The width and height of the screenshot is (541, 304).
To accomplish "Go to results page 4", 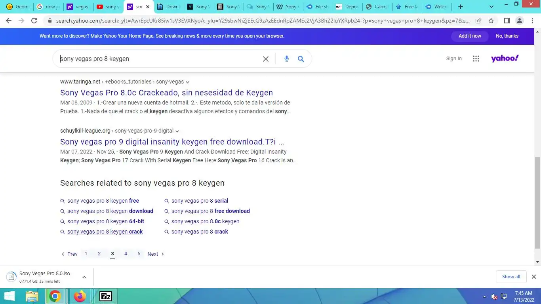I will click(x=126, y=254).
